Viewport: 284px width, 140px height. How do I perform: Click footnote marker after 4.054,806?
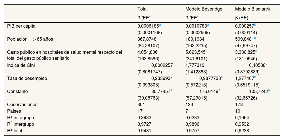pyautogui.click(x=158, y=51)
